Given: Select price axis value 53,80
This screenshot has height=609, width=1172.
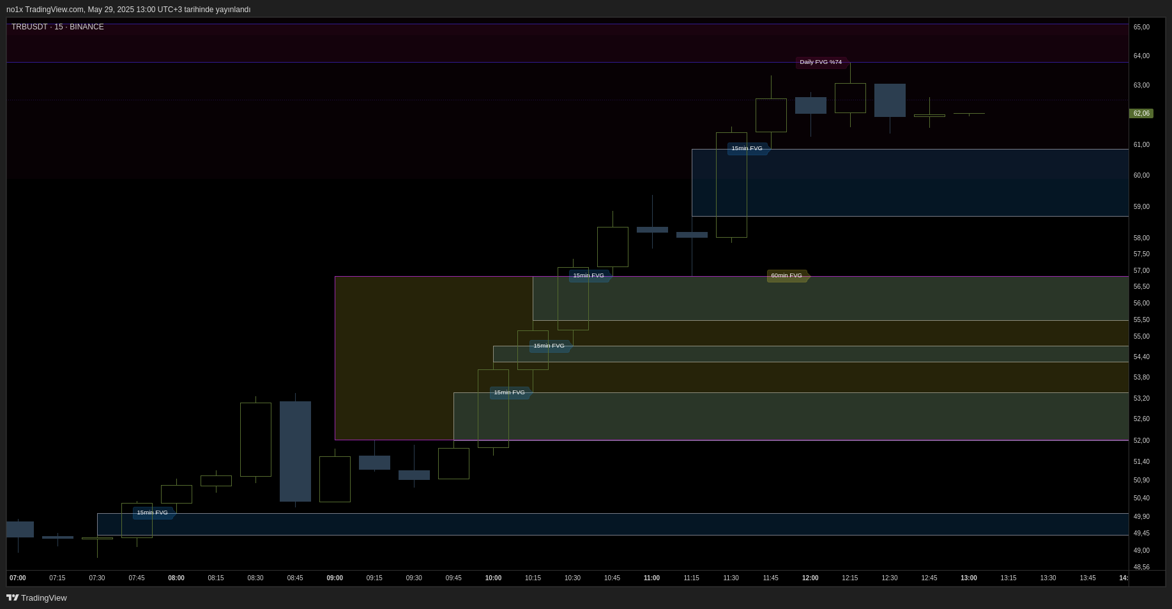Looking at the screenshot, I should (1141, 377).
